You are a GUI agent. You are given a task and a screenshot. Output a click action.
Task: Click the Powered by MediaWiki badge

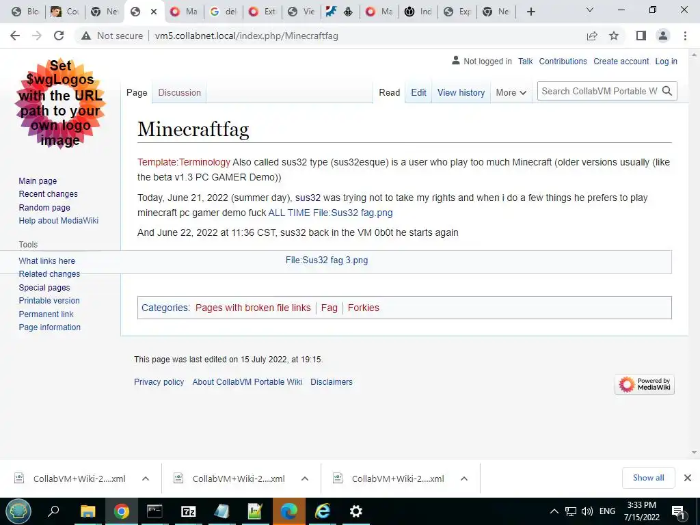[644, 384]
